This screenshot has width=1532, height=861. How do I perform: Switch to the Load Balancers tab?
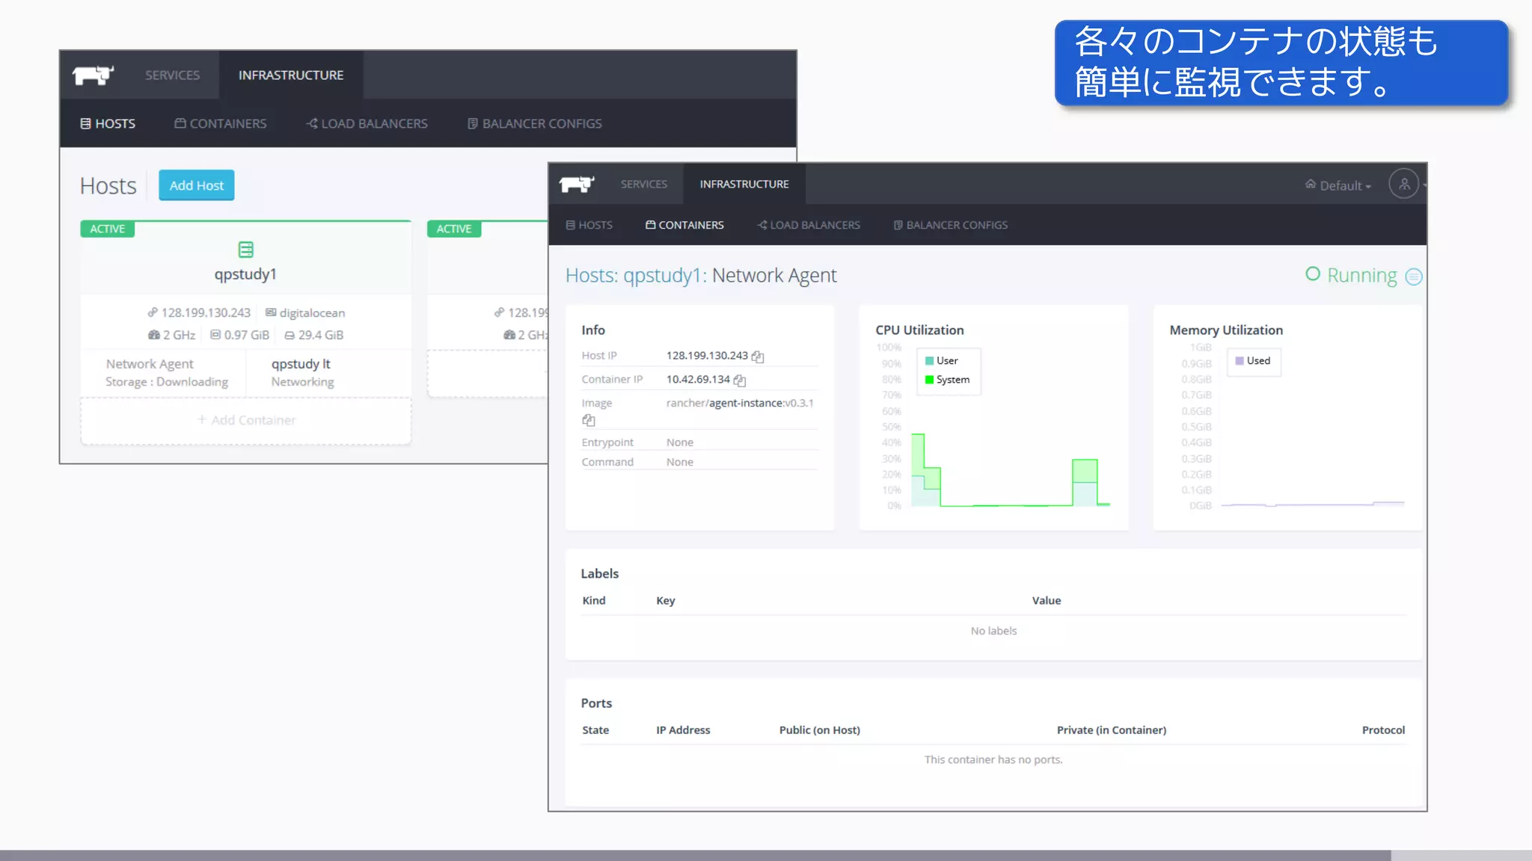[x=808, y=225]
